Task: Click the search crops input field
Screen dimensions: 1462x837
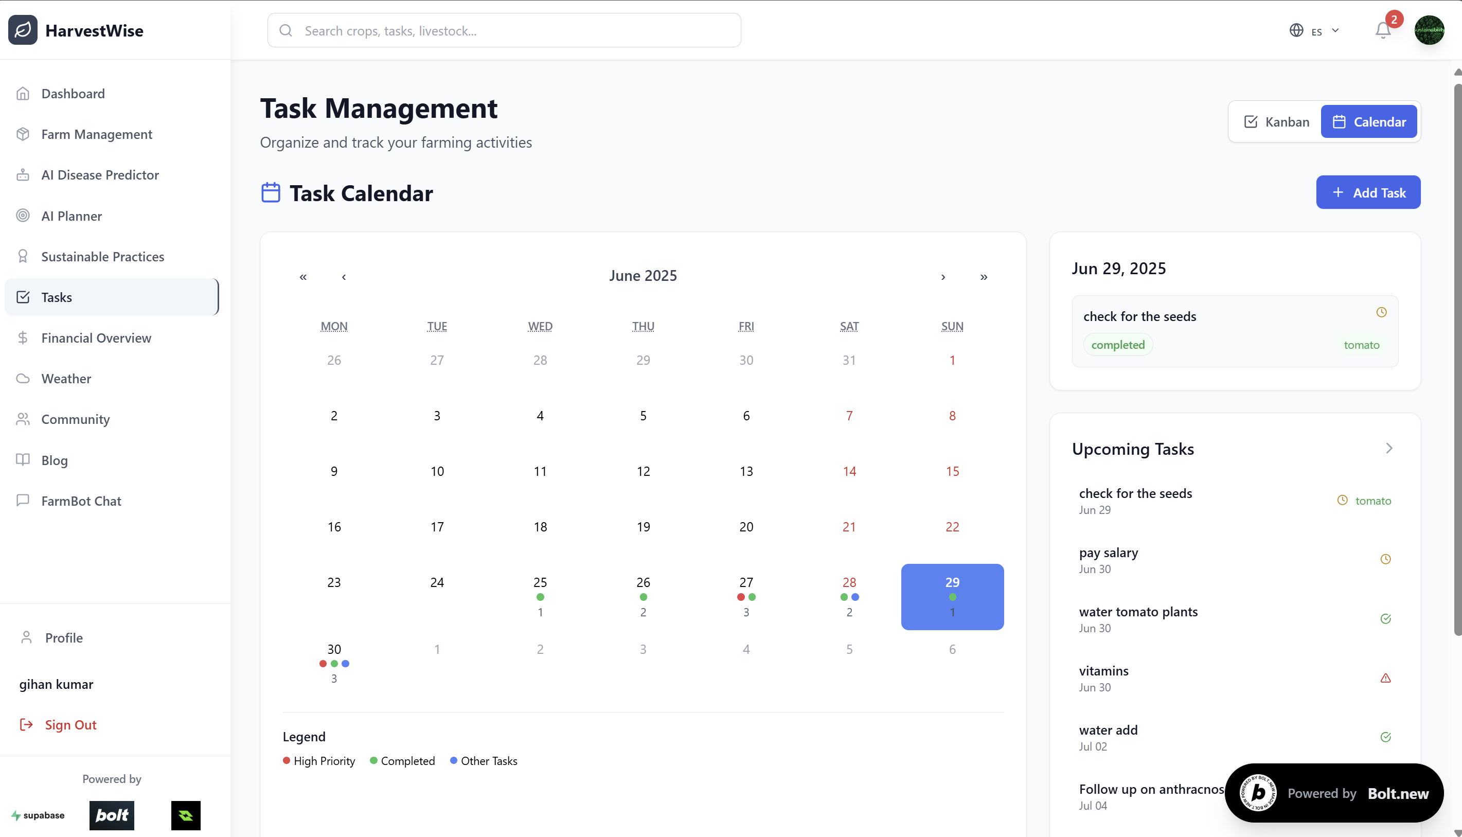Action: [504, 31]
